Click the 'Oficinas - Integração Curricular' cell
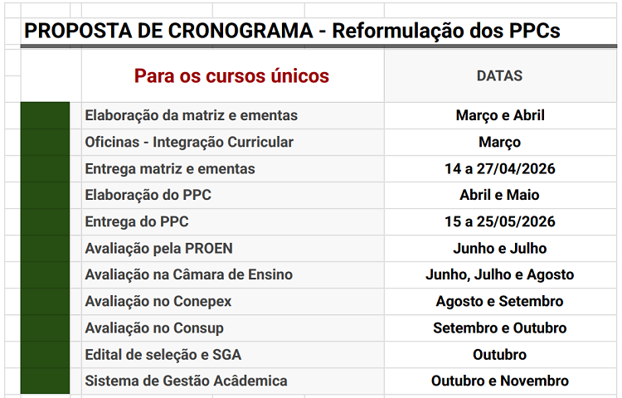The height and width of the screenshot is (398, 622). coord(189,143)
